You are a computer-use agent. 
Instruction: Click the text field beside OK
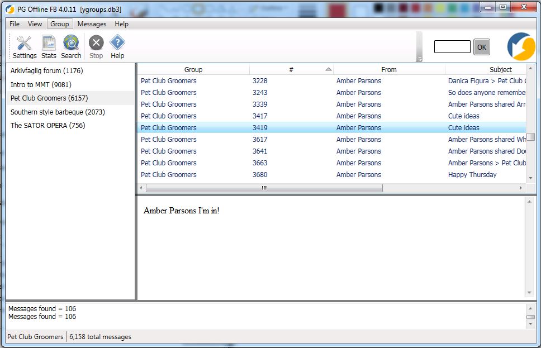452,47
